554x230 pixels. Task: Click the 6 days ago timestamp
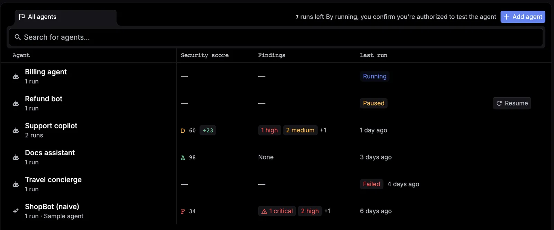coord(376,211)
